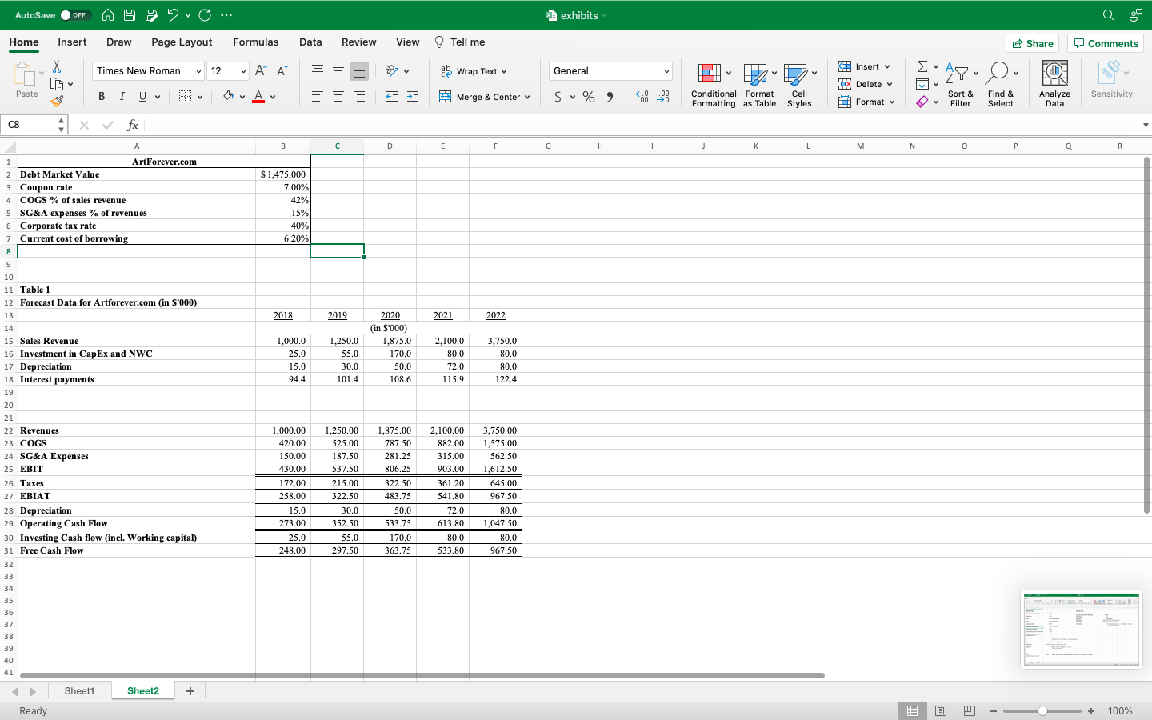1152x720 pixels.
Task: Switch to the Data tab
Action: [x=310, y=42]
